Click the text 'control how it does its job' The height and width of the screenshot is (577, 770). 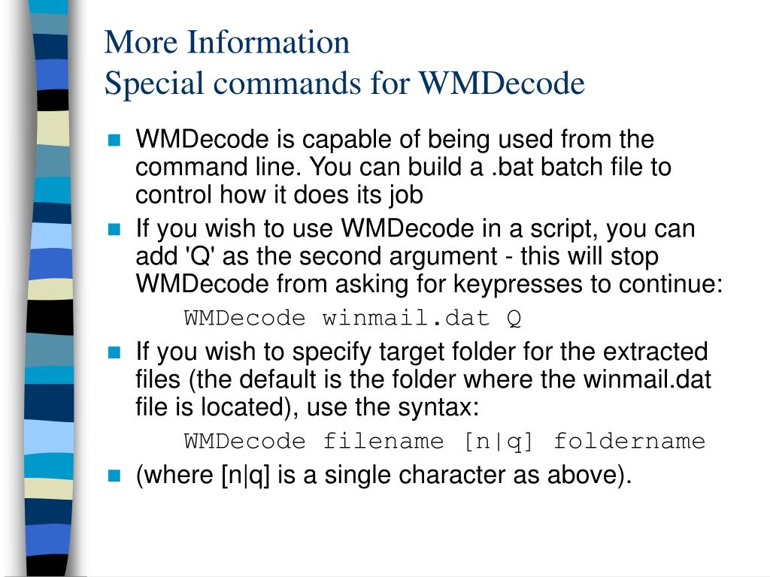point(279,195)
